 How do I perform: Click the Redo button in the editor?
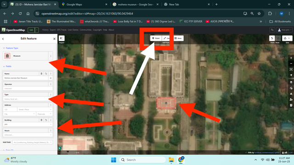(278, 38)
